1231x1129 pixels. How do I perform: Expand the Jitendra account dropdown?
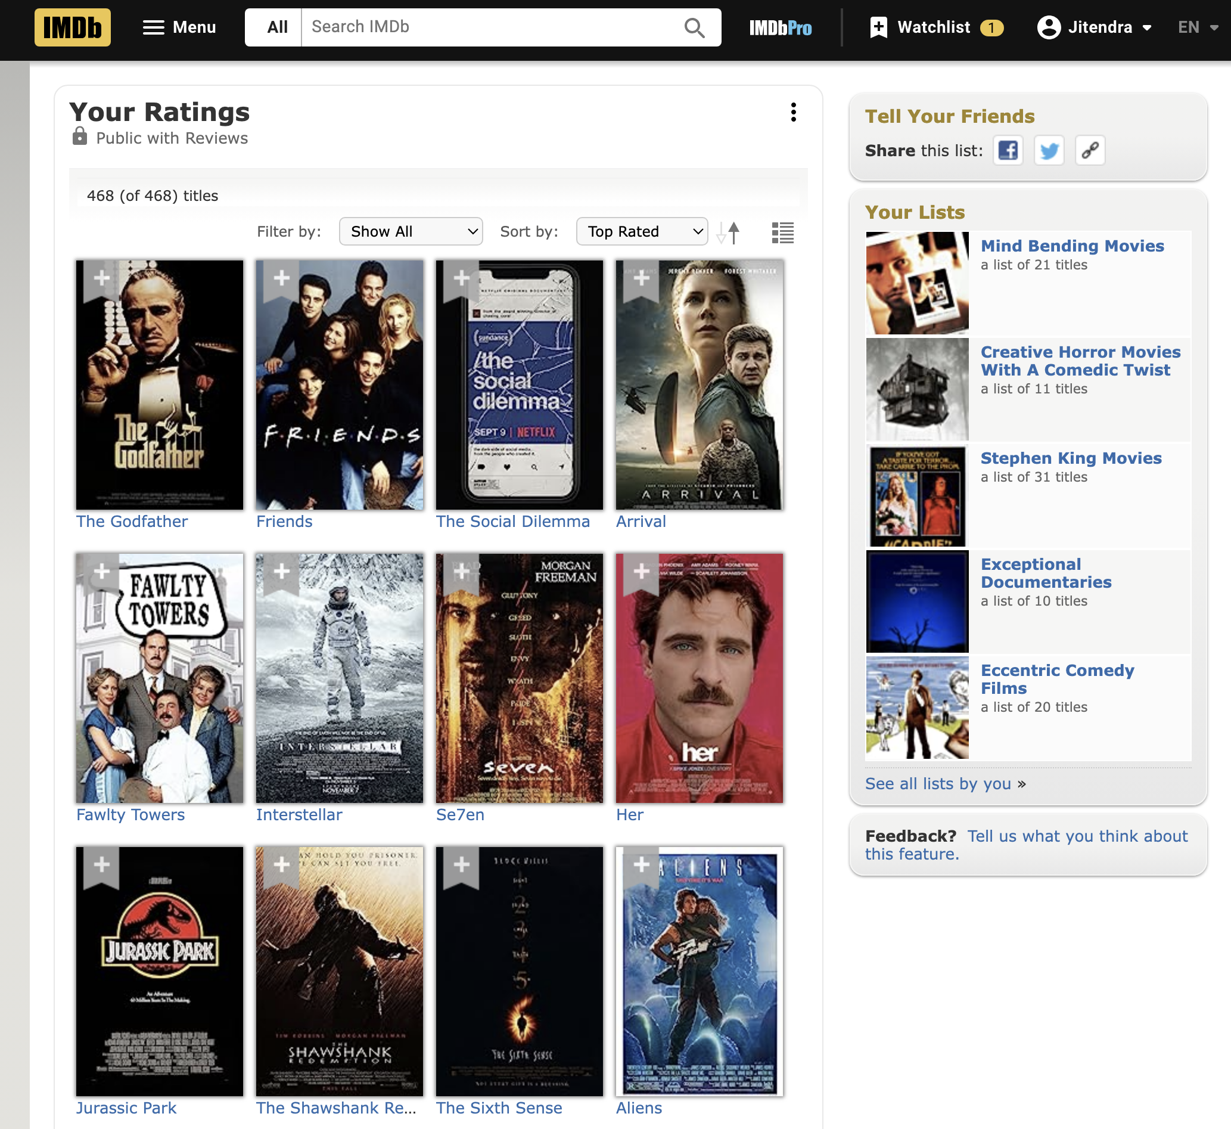point(1094,27)
